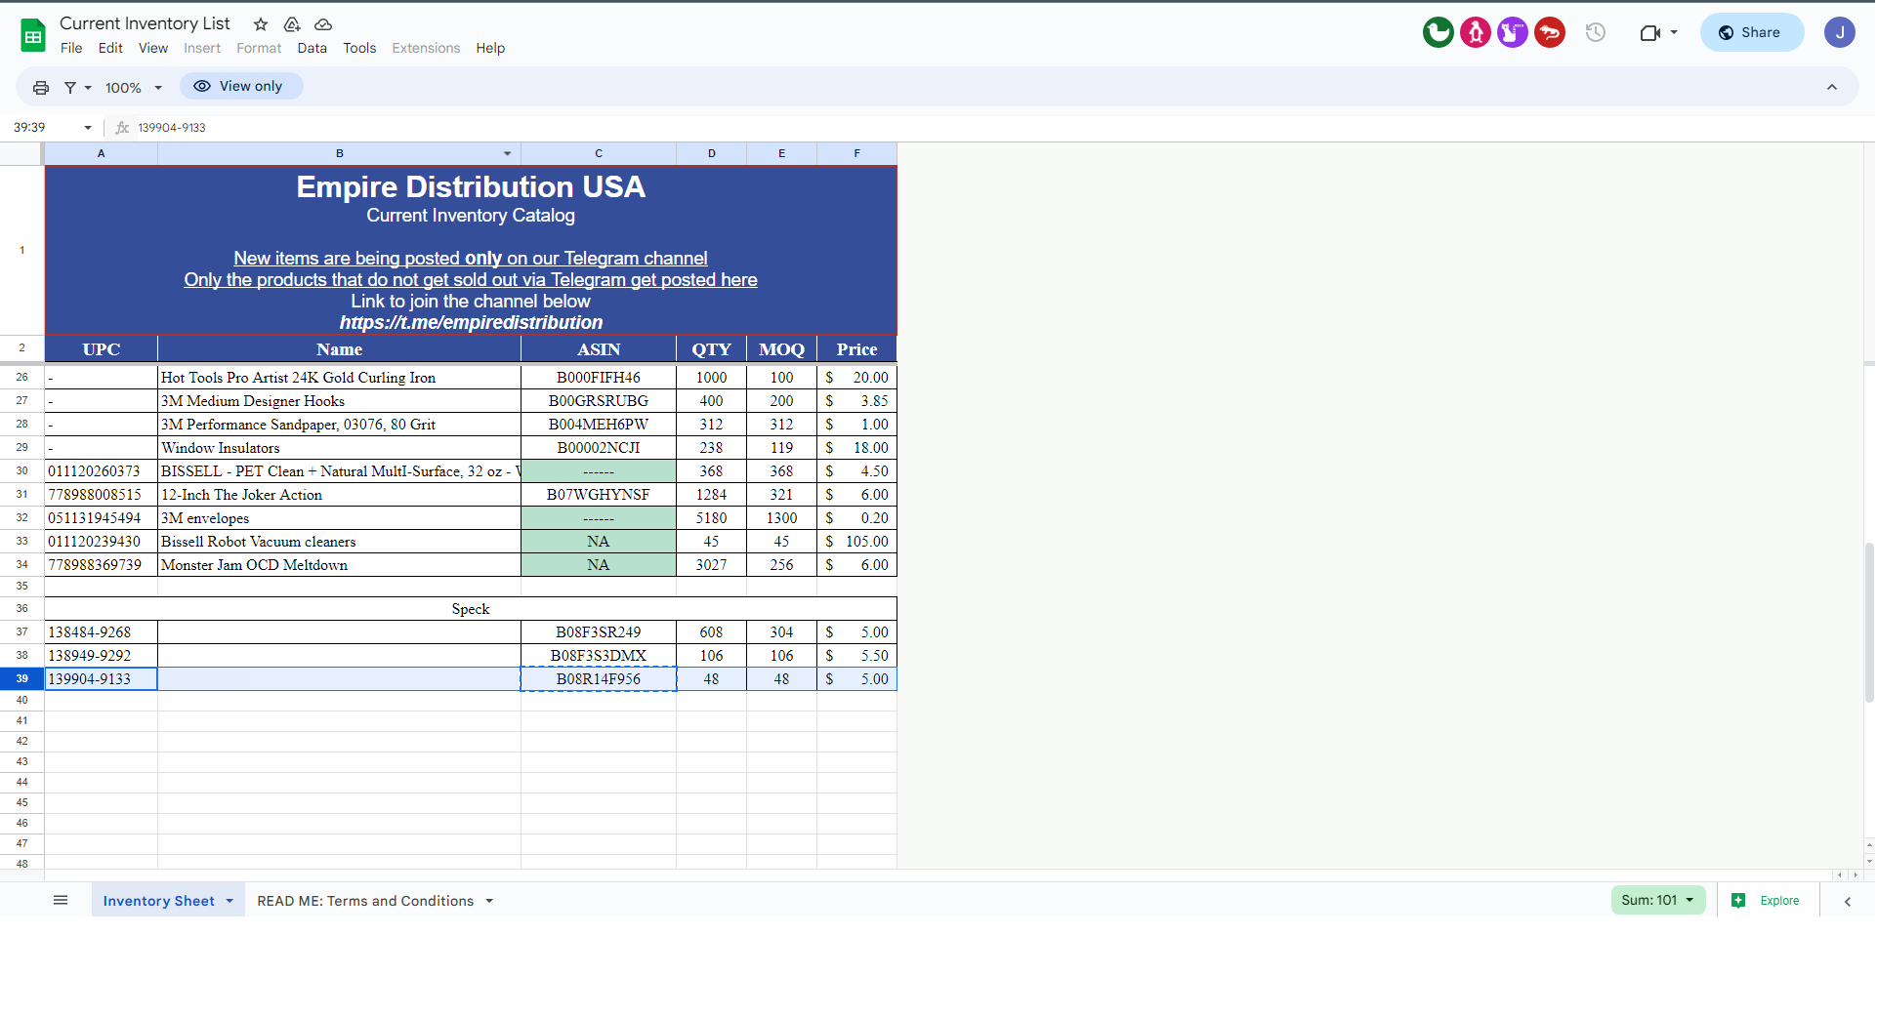The height and width of the screenshot is (1017, 1877).
Task: Select column D header
Action: (x=712, y=153)
